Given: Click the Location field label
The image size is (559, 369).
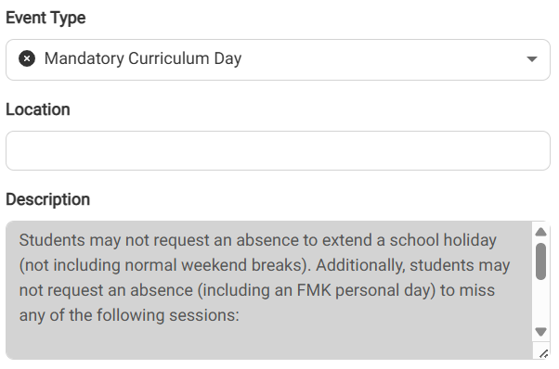Looking at the screenshot, I should (38, 109).
